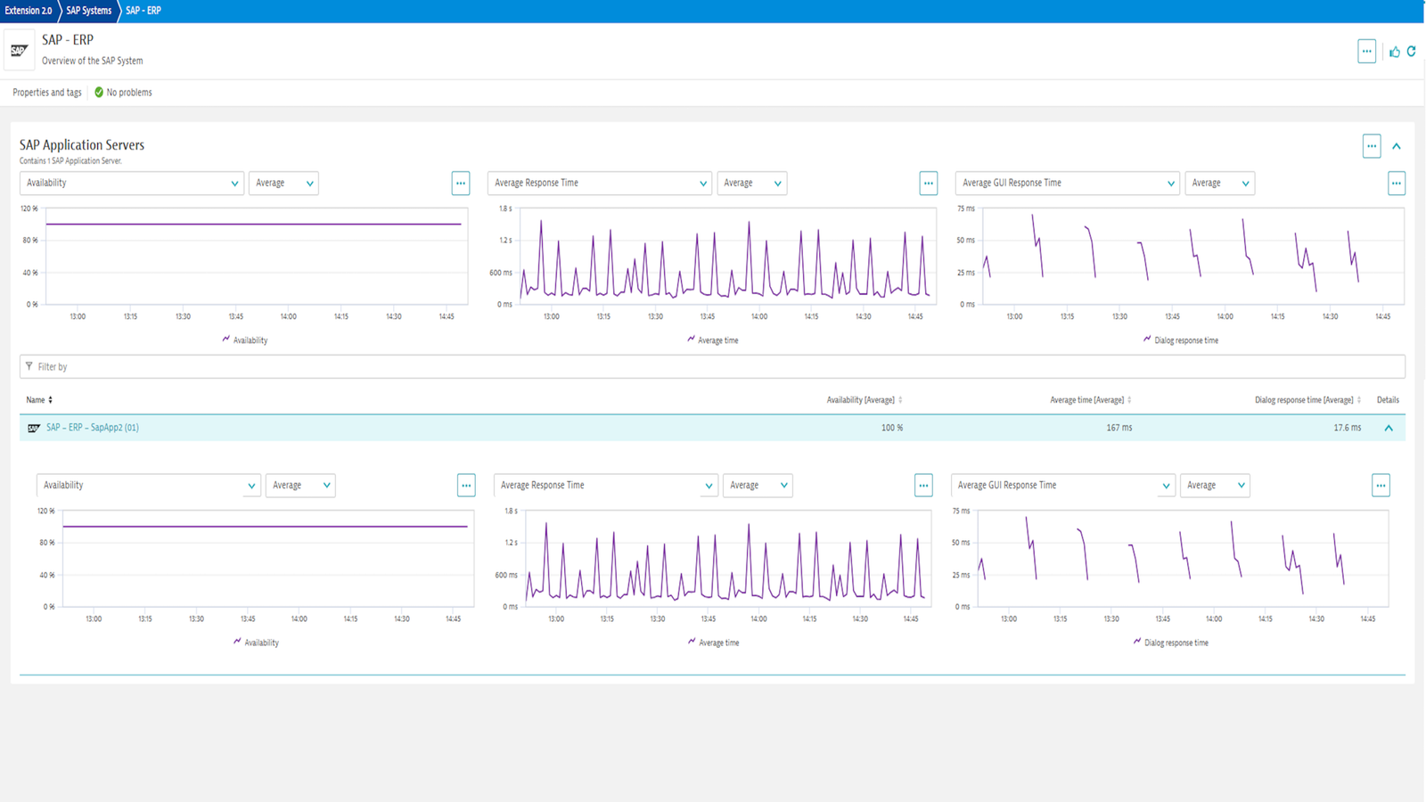This screenshot has height=802, width=1426.
Task: Open options for top Availability chart
Action: (x=461, y=183)
